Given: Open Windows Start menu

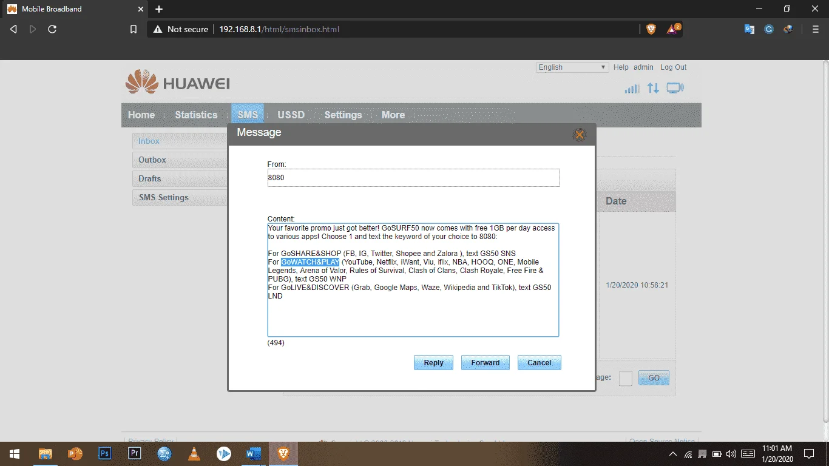Looking at the screenshot, I should click(15, 453).
